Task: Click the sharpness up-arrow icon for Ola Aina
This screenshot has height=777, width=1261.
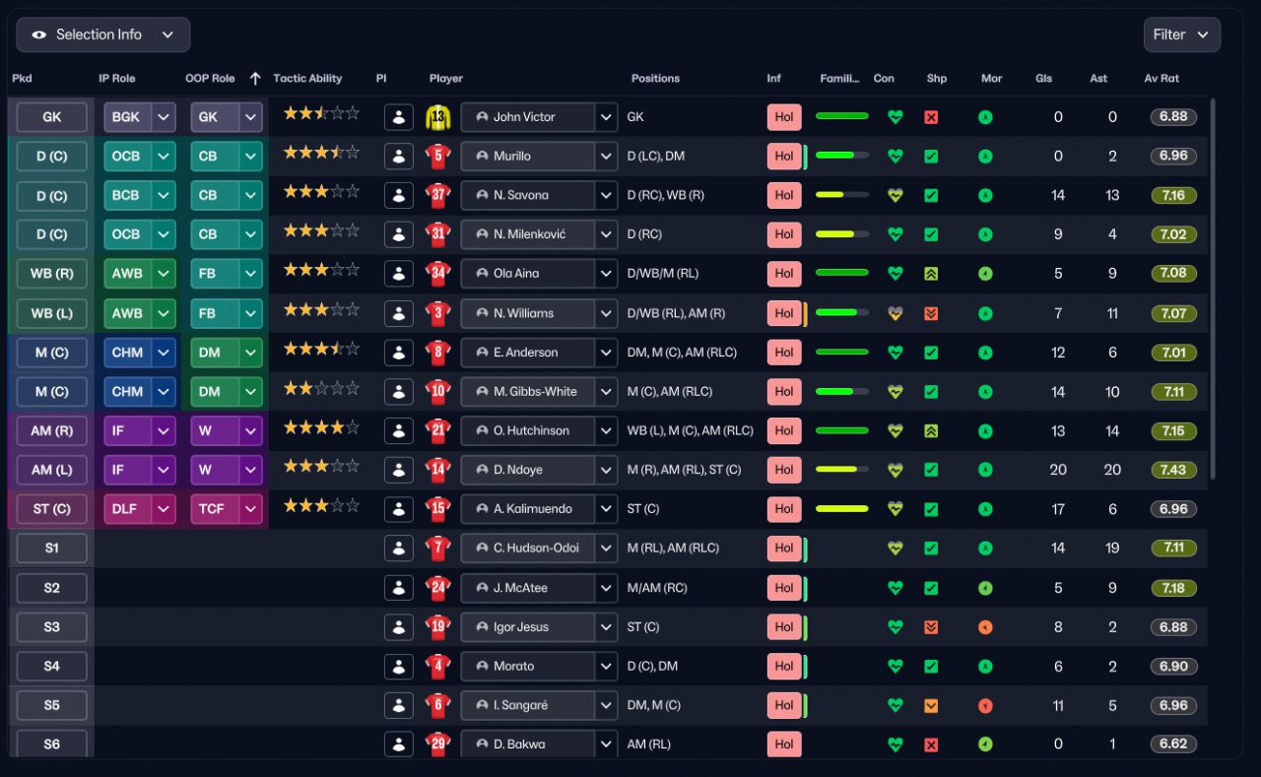Action: pyautogui.click(x=931, y=274)
